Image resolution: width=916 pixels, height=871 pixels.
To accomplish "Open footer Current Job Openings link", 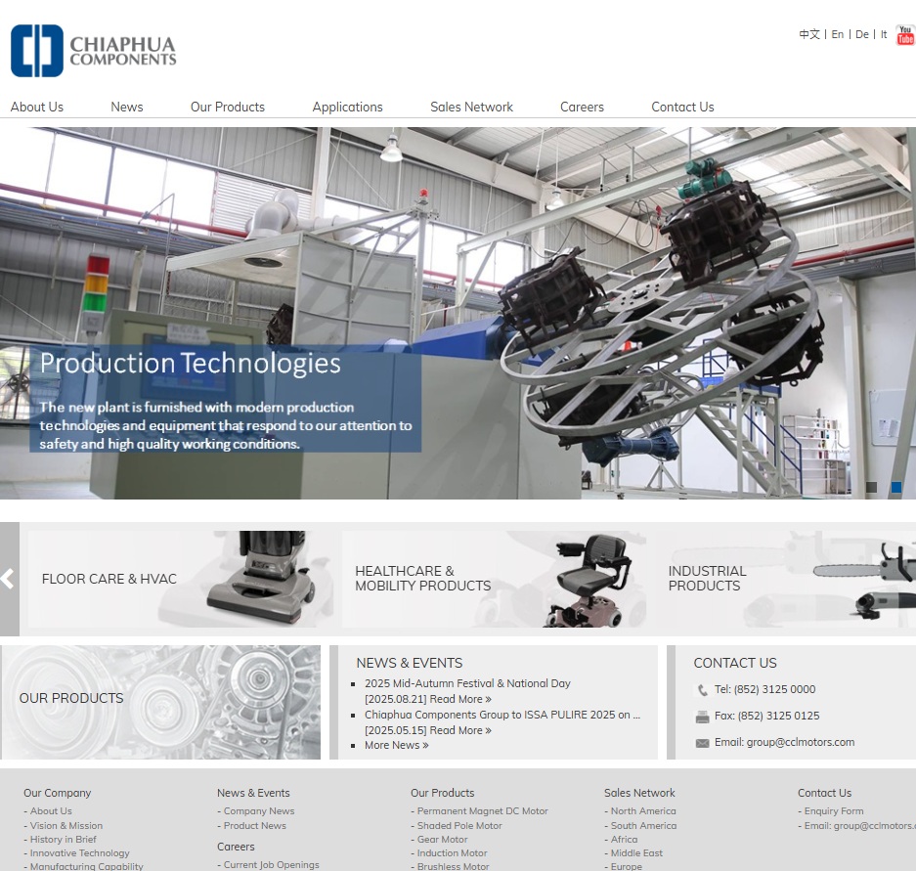I will click(271, 865).
